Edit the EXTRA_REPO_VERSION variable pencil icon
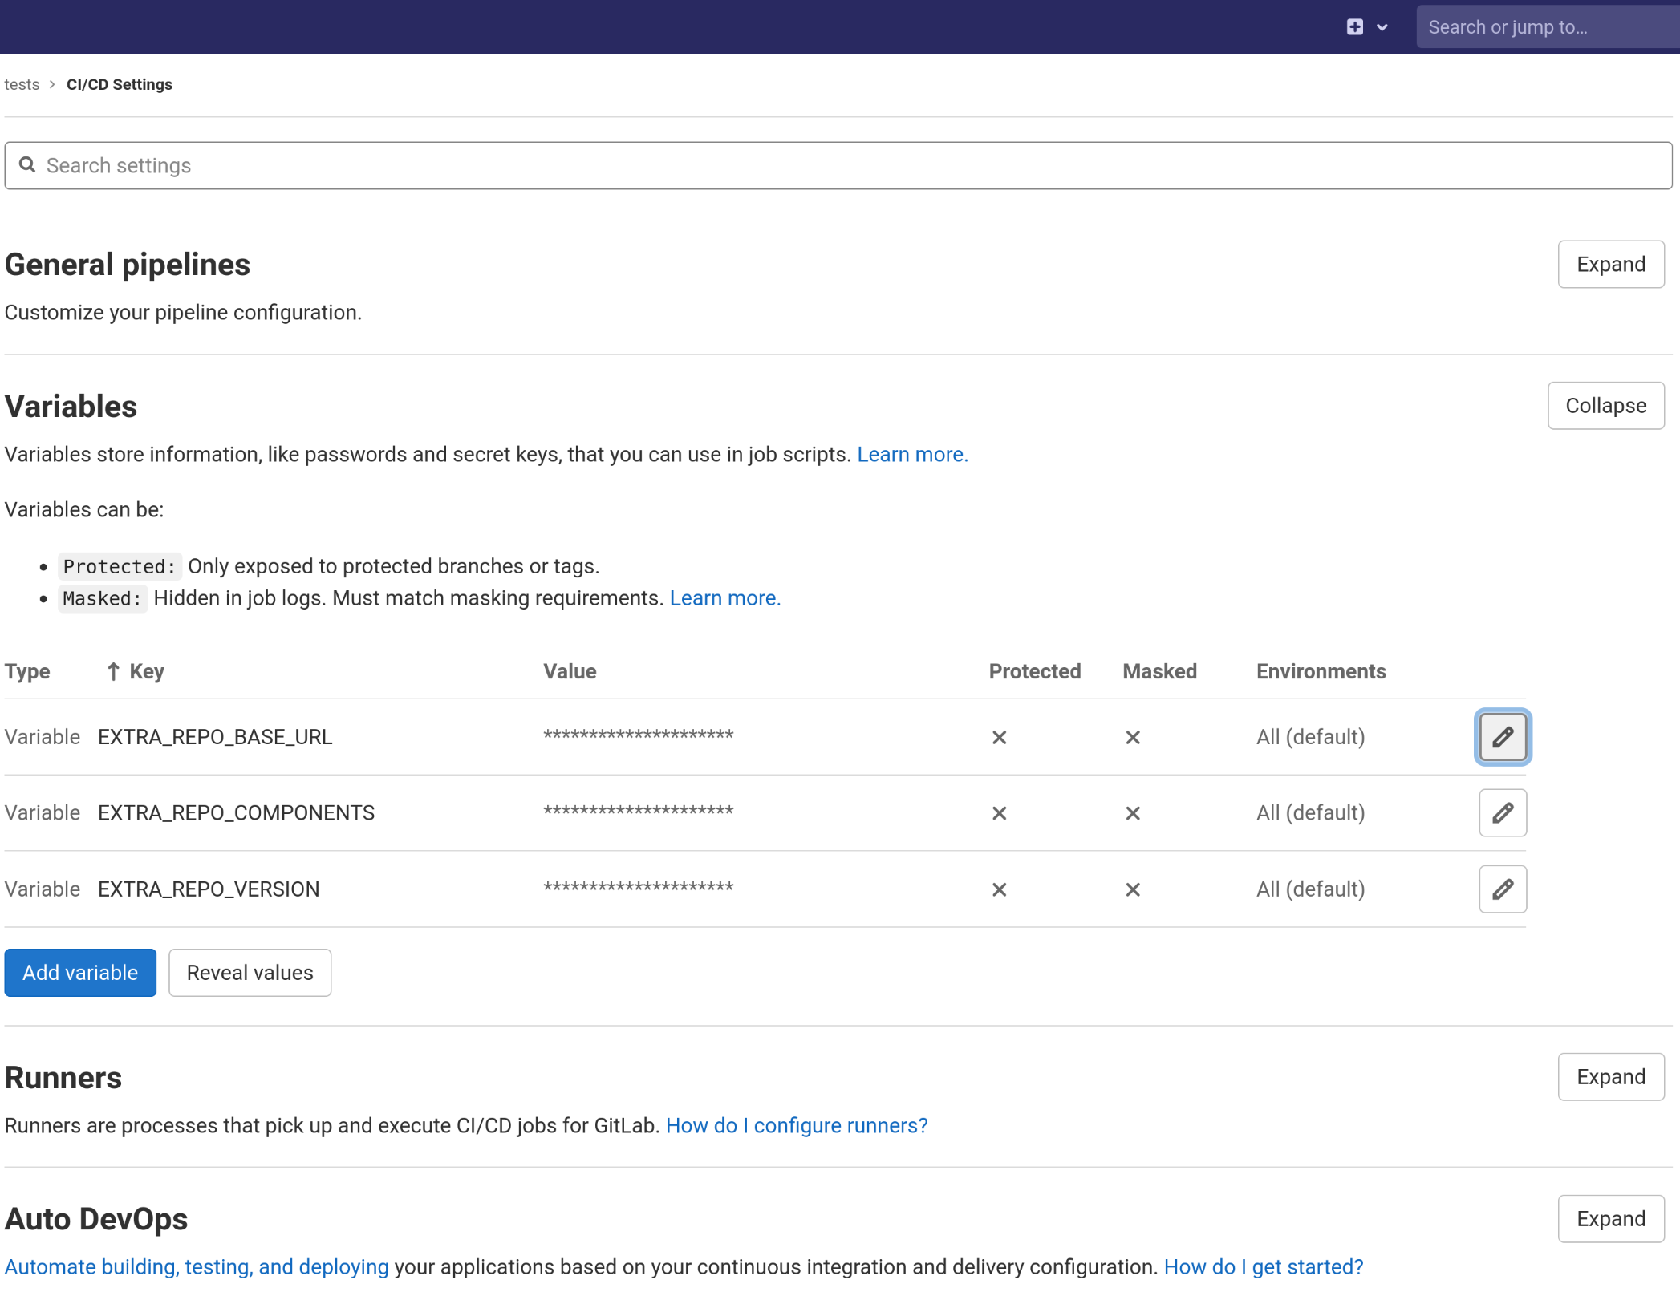This screenshot has width=1680, height=1300. 1502,889
